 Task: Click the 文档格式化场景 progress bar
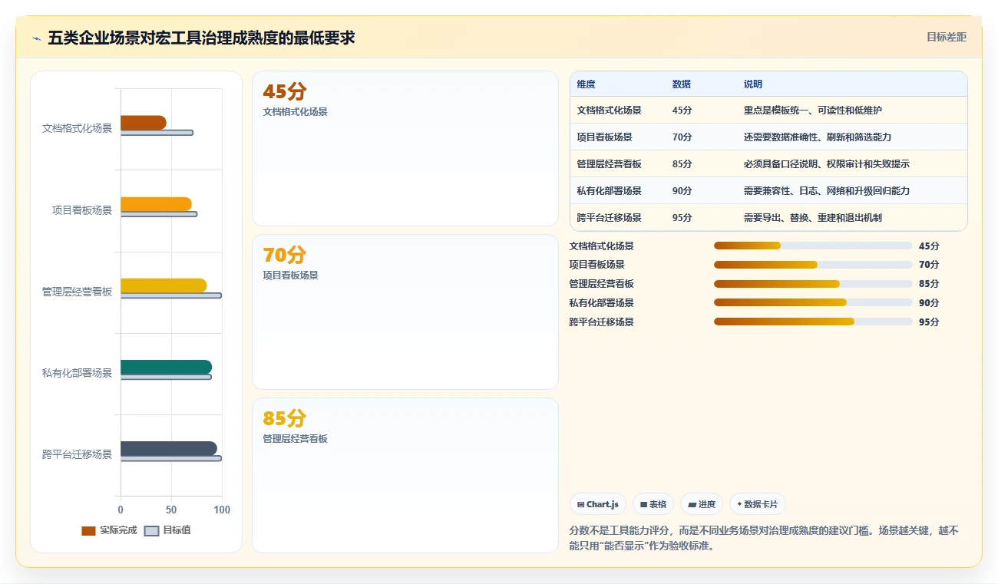pos(813,246)
